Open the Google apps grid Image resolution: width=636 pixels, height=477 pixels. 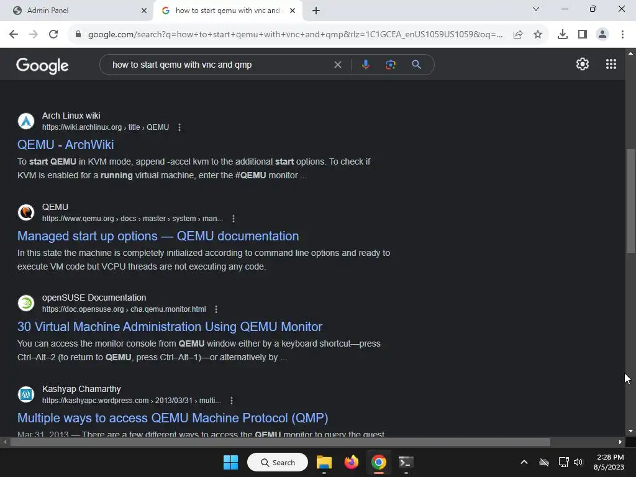(x=611, y=64)
